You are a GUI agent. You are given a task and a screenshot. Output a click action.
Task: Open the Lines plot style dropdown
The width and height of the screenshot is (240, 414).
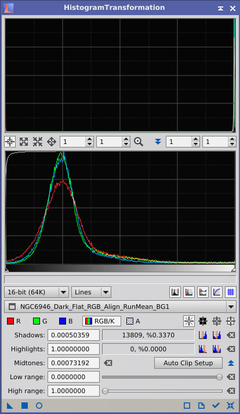point(91,292)
